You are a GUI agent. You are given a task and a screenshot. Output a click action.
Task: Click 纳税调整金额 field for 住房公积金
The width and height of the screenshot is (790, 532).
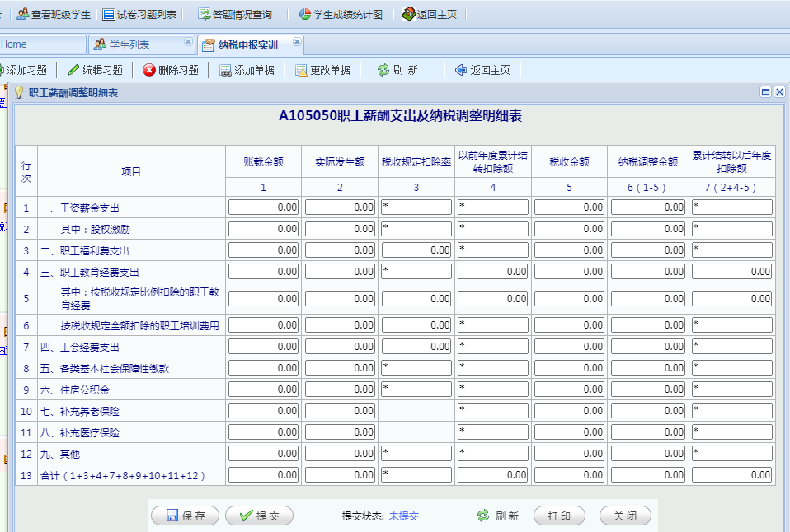[648, 389]
